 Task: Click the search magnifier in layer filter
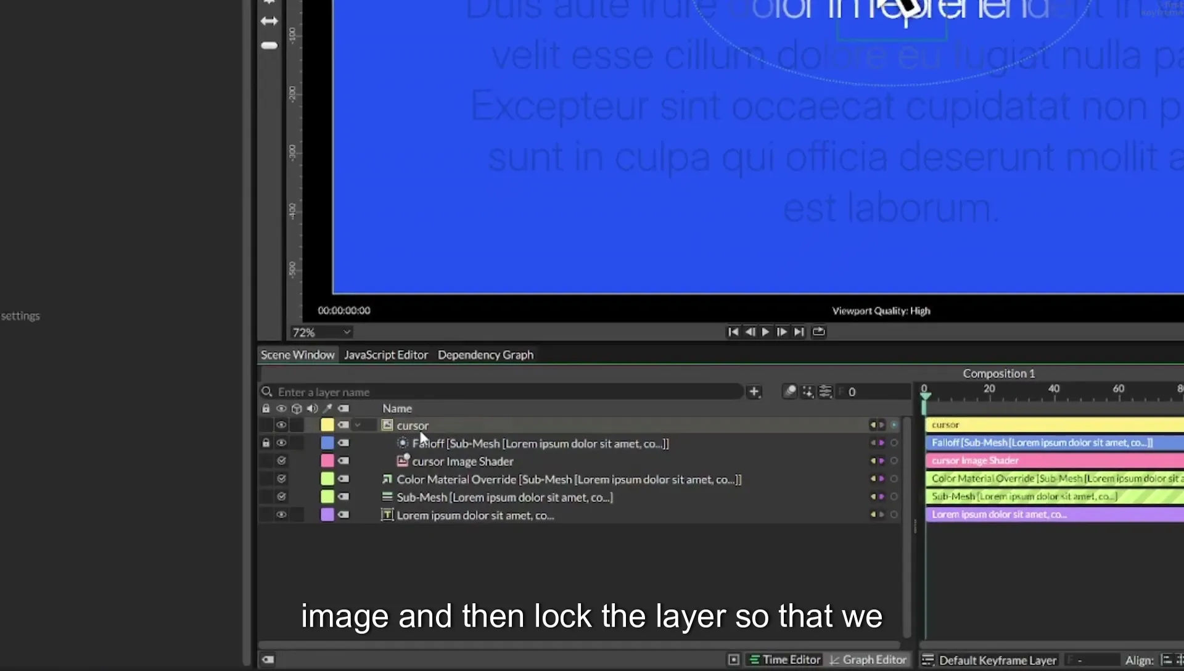point(266,392)
